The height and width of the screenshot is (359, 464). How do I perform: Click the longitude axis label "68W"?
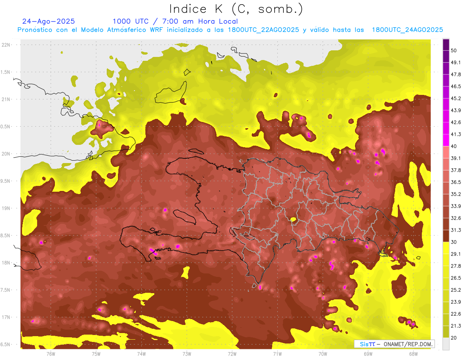pyautogui.click(x=413, y=354)
